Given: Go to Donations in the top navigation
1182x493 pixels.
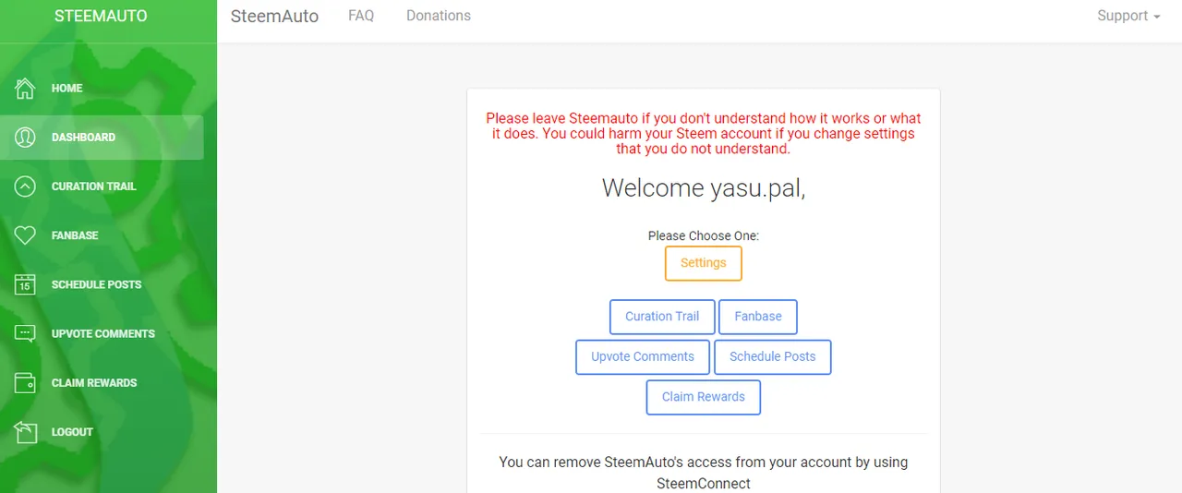Looking at the screenshot, I should (439, 16).
